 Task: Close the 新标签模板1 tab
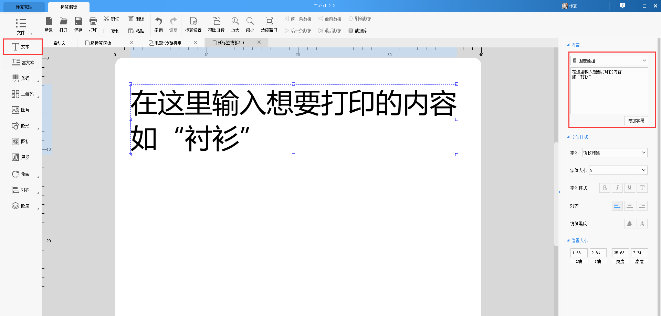(x=132, y=43)
